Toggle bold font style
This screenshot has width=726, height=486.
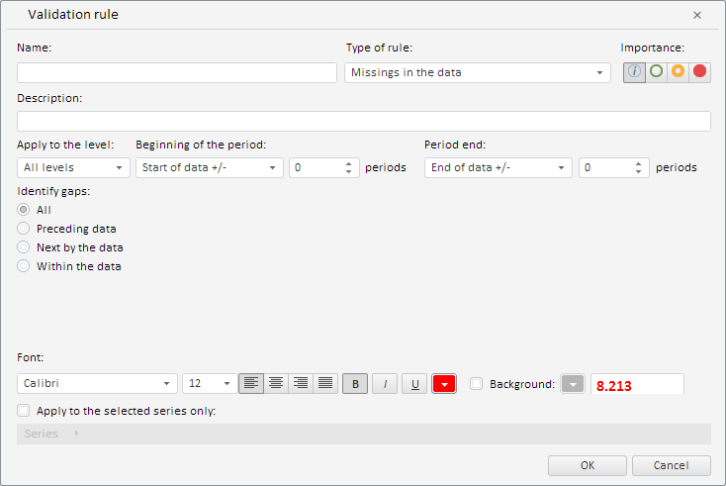coord(354,383)
